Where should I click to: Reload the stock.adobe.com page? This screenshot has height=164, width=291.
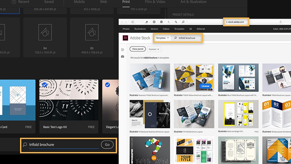[281, 22]
